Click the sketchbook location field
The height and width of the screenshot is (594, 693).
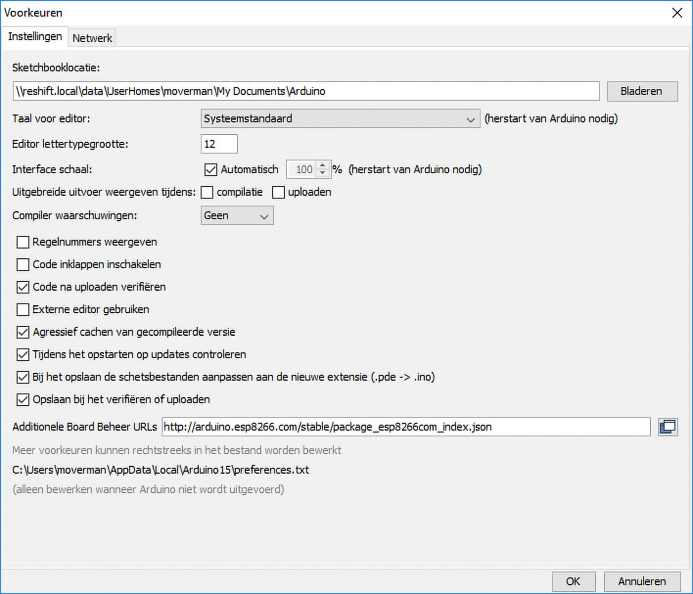305,91
